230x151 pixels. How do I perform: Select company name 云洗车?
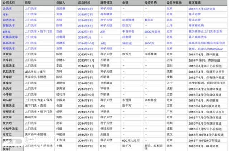(7, 8)
